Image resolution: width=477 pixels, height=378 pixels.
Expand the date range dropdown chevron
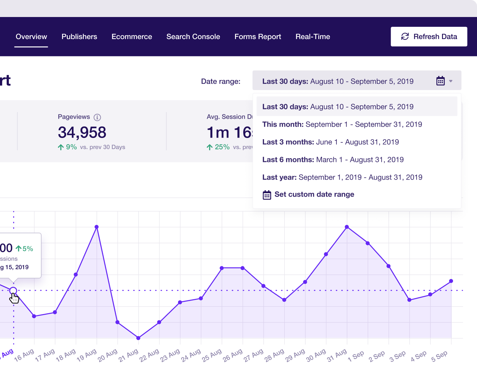451,81
